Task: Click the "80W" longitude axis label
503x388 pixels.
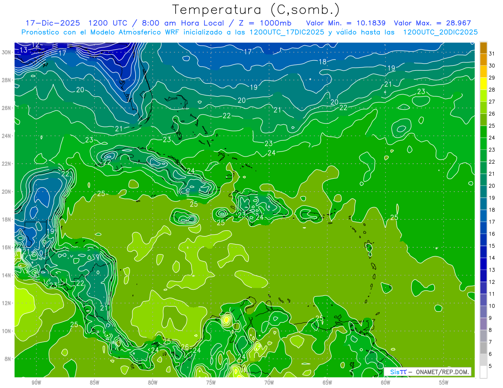Action: pyautogui.click(x=153, y=383)
